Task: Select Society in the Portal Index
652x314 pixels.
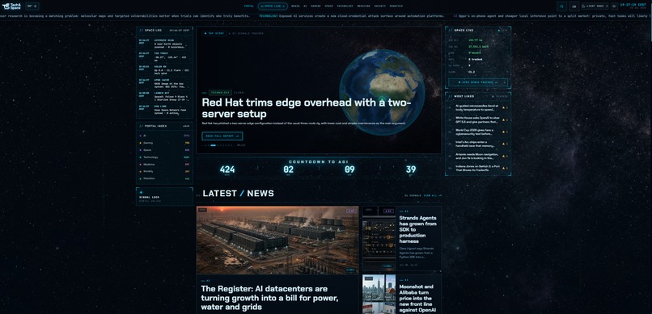Action: tap(165, 171)
